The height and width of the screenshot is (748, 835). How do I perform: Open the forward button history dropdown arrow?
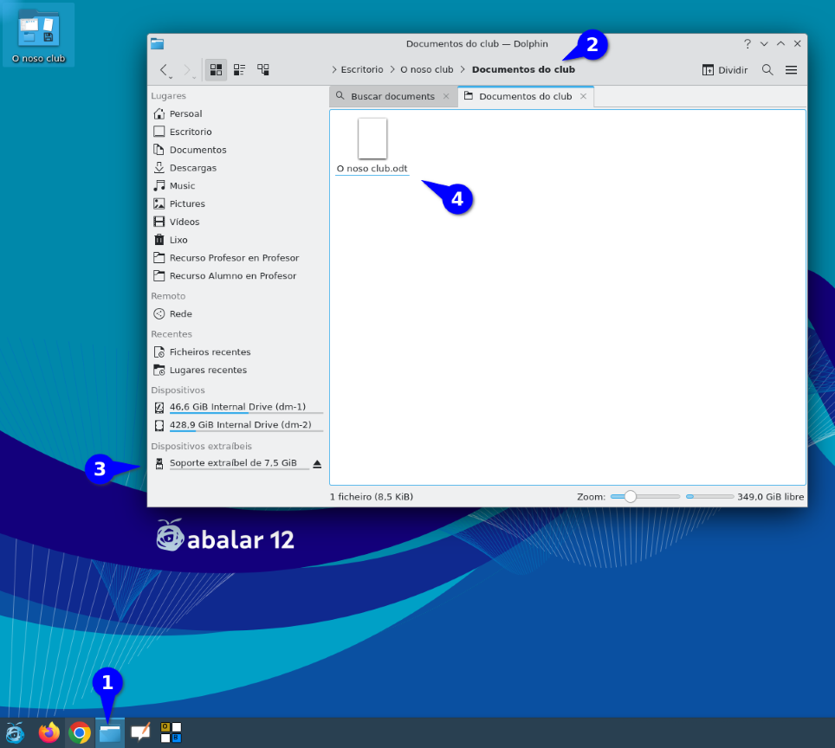pos(194,78)
